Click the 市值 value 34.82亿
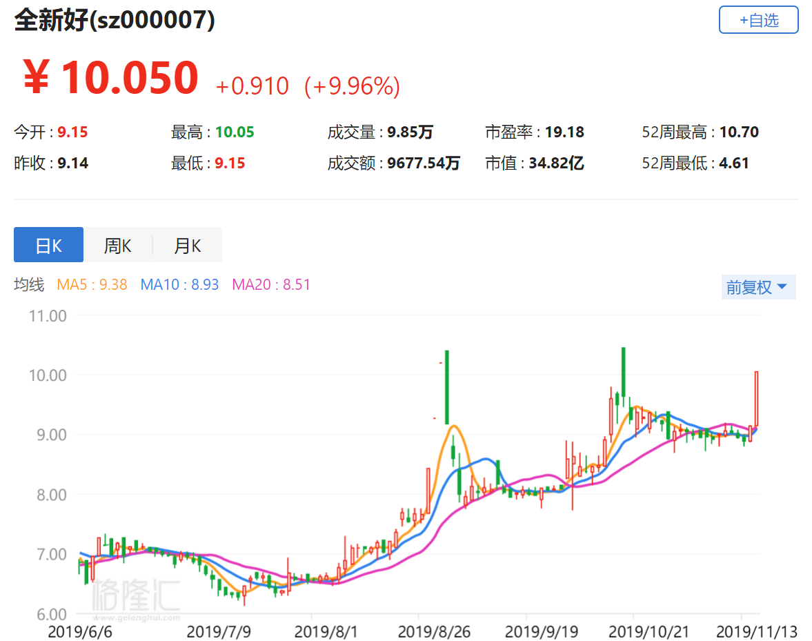812x641 pixels. click(556, 163)
